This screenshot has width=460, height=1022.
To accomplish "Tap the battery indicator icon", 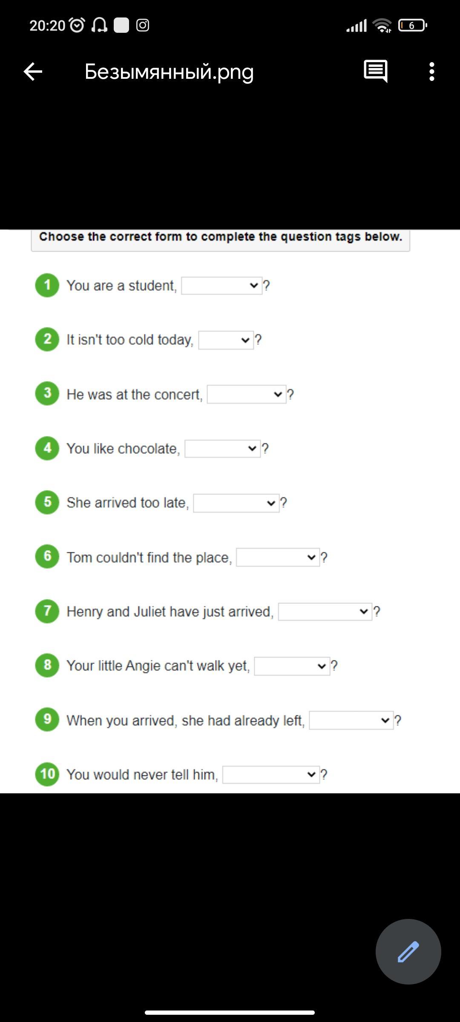I will point(412,26).
